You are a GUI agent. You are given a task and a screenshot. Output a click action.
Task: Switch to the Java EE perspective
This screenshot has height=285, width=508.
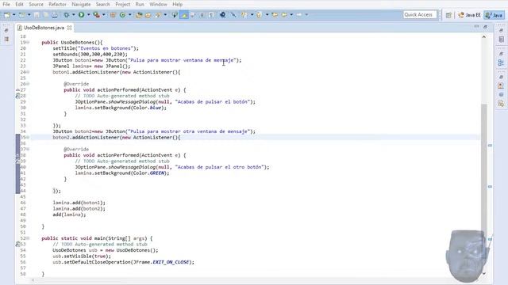click(x=469, y=15)
